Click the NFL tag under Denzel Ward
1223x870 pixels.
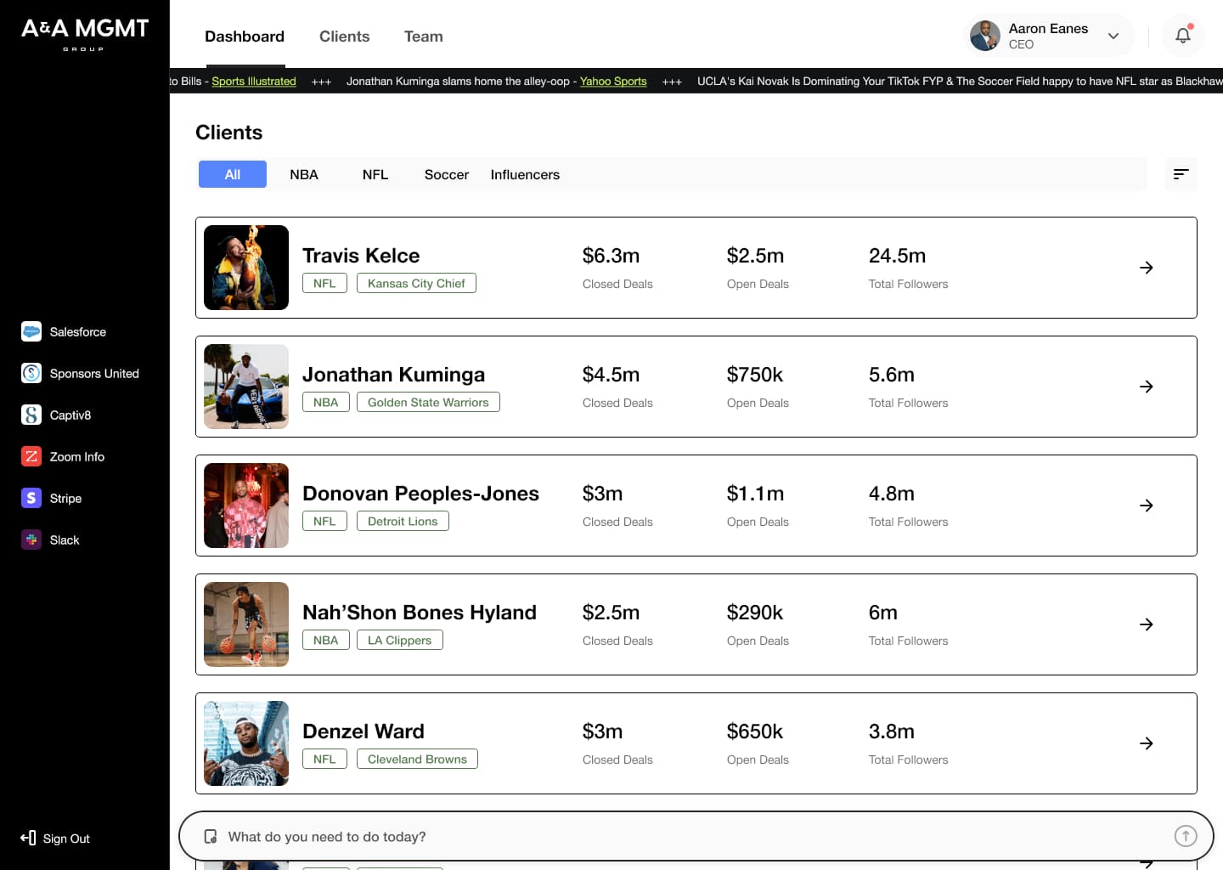[x=324, y=759]
